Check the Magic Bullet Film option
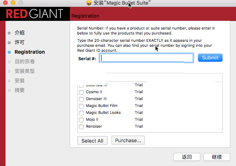This screenshot has height=166, width=236. tap(81, 106)
